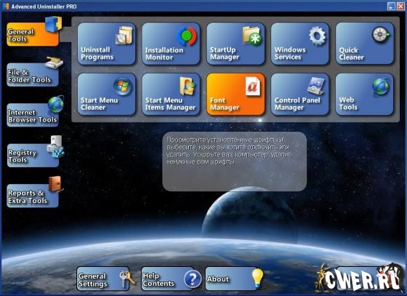The image size is (407, 296).
Task: Open Start Menu Items Manager
Action: tap(171, 95)
